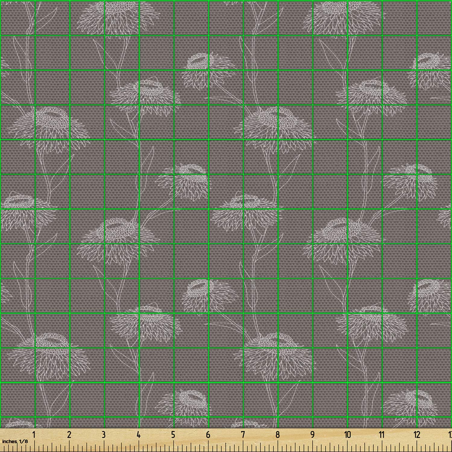Click the number 9 on the ruler
This screenshot has width=452, height=452.
point(312,435)
